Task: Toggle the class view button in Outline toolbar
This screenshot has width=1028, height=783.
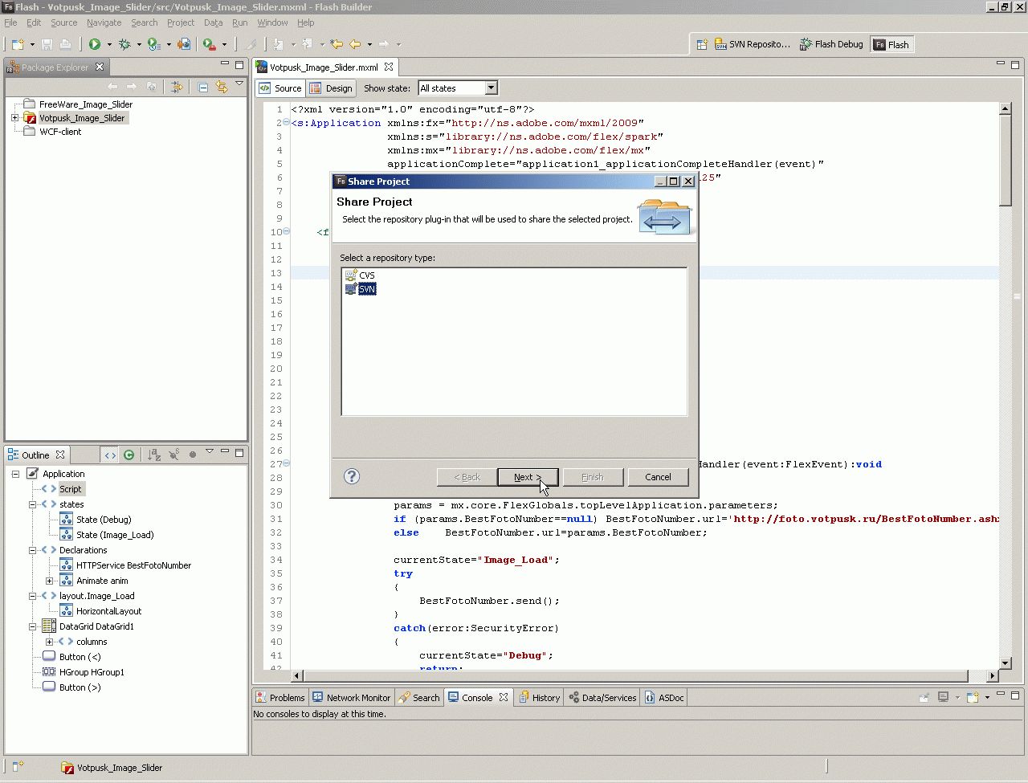Action: [110, 455]
